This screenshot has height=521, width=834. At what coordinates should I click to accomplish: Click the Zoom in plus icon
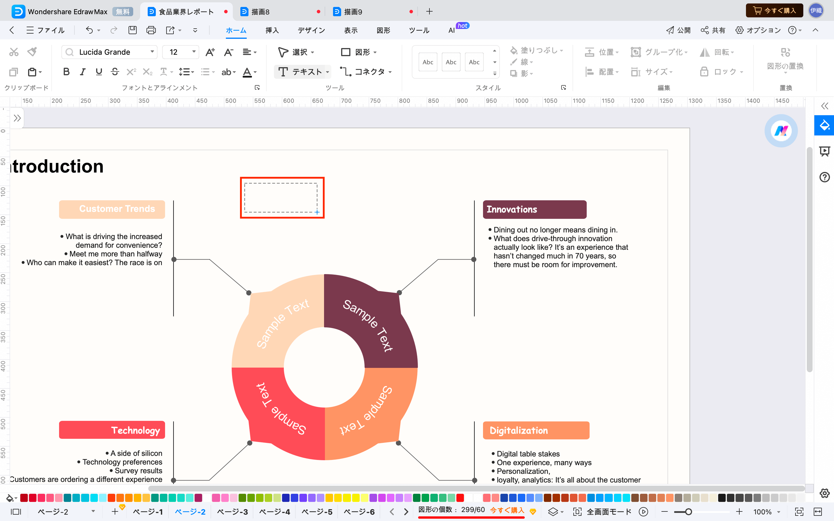739,512
